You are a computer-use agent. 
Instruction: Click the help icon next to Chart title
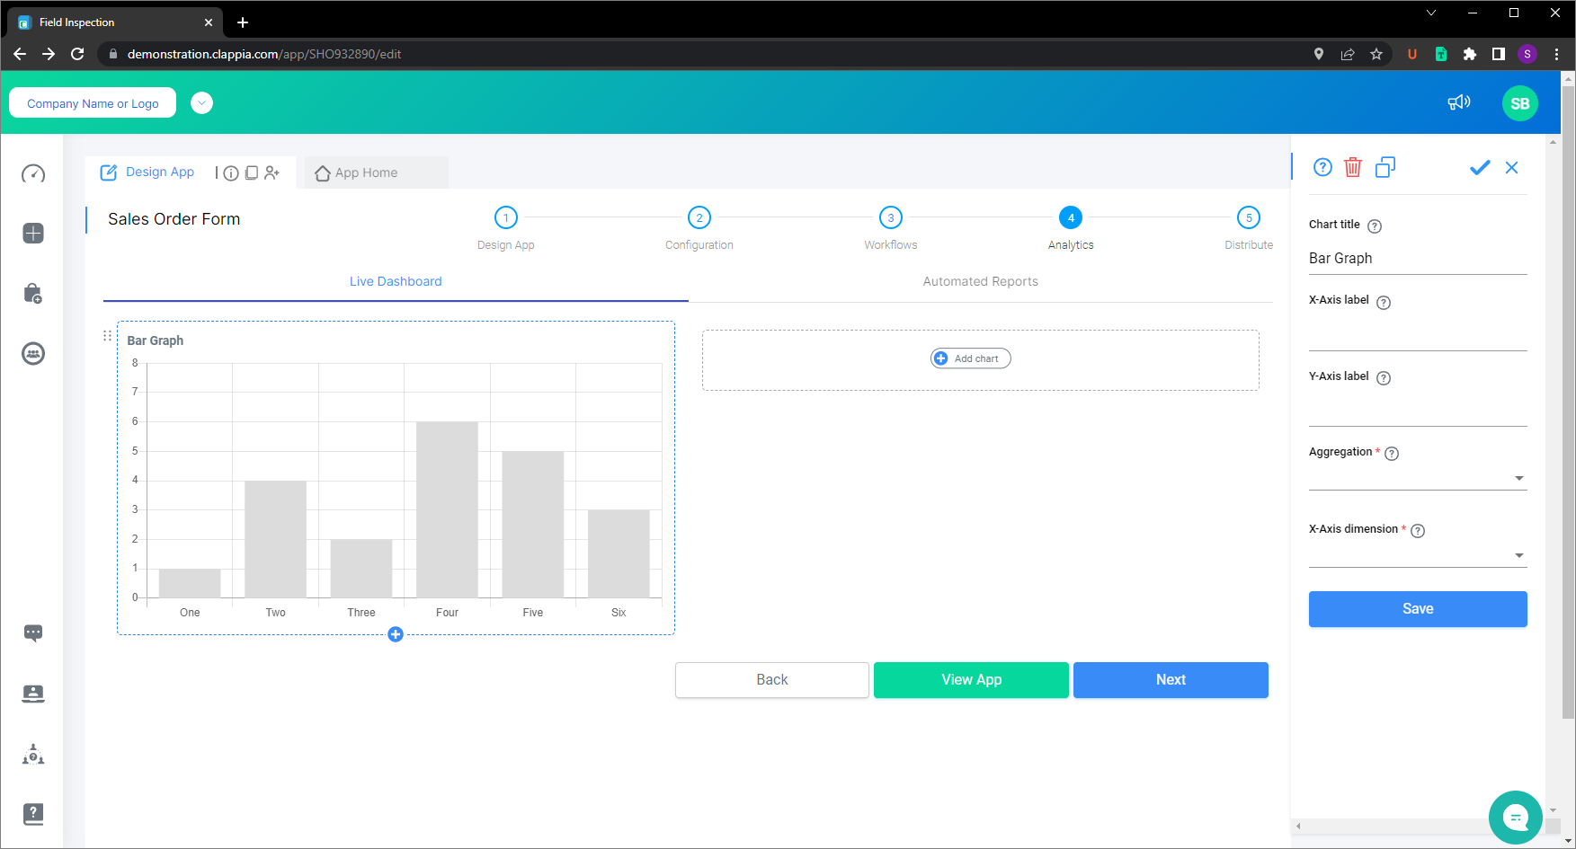[x=1375, y=226]
